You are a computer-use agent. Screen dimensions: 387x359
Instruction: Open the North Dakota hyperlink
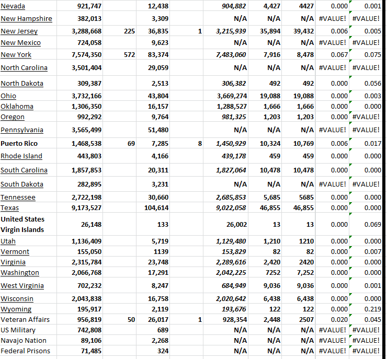point(21,84)
